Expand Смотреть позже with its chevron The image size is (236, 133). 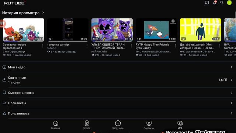tap(232, 93)
